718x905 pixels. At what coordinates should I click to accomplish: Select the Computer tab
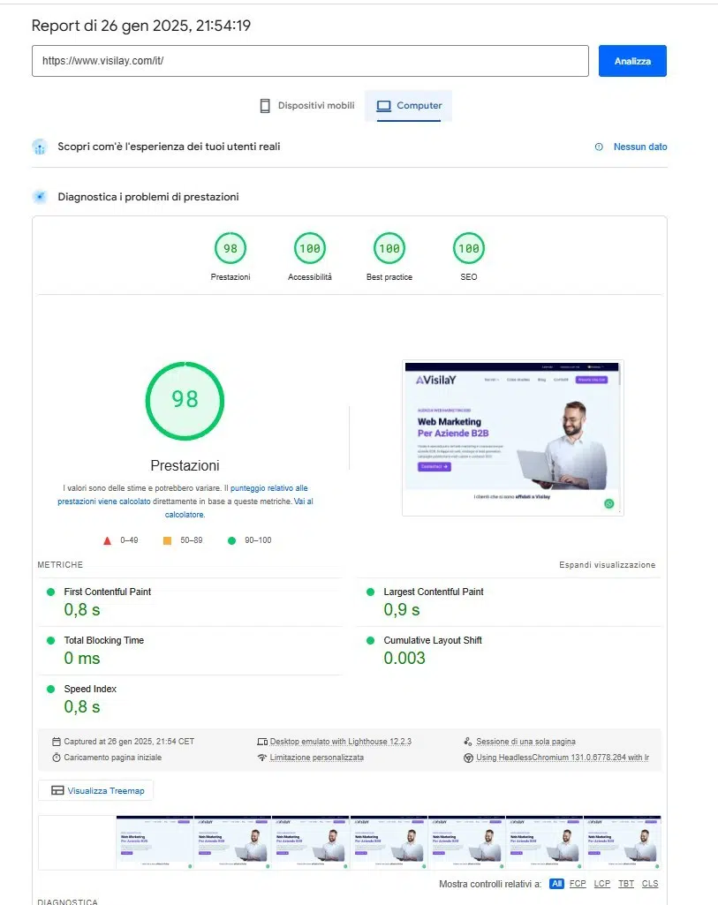click(409, 106)
